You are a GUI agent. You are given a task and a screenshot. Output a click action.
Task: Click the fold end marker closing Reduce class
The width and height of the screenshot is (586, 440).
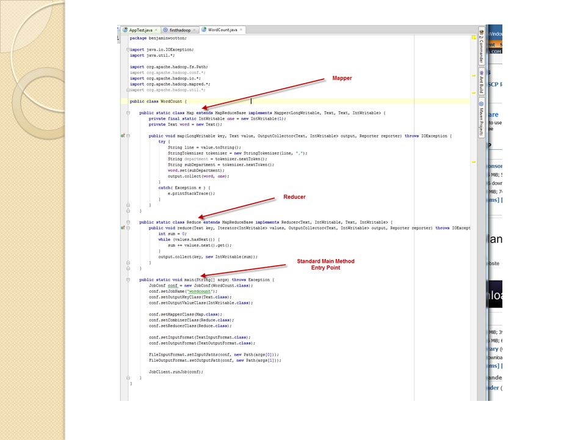pos(128,268)
